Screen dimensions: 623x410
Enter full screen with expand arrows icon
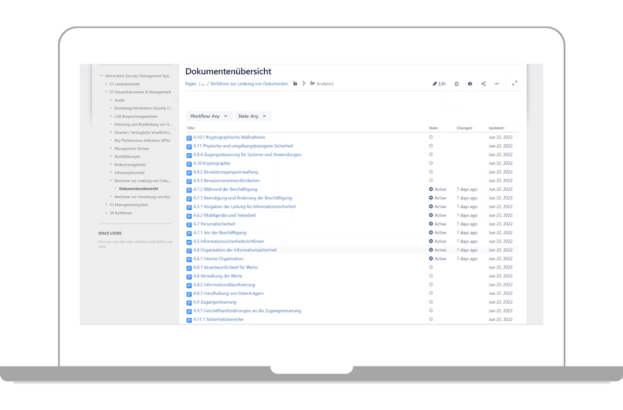514,83
